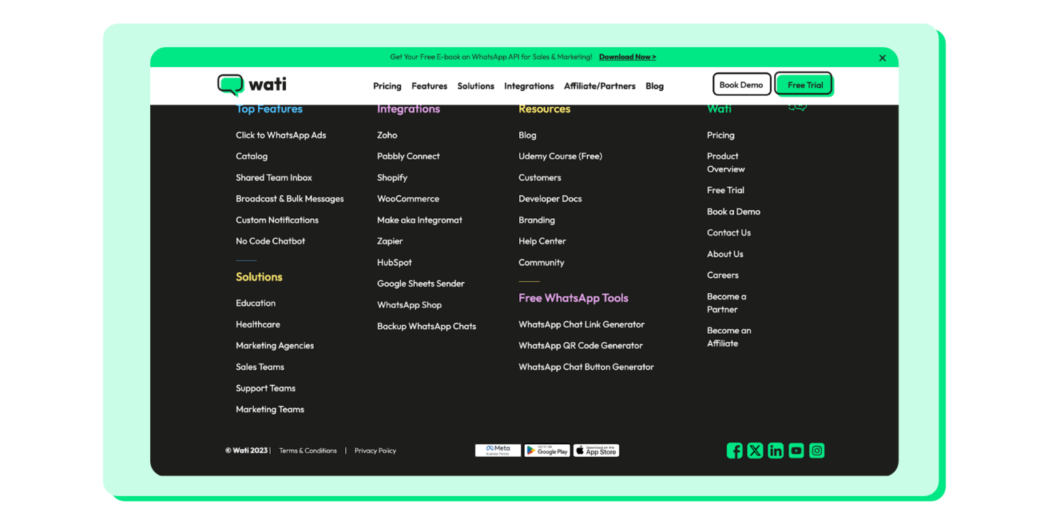The image size is (1048, 524).
Task: Dismiss the top e-book announcement banner
Action: (882, 58)
